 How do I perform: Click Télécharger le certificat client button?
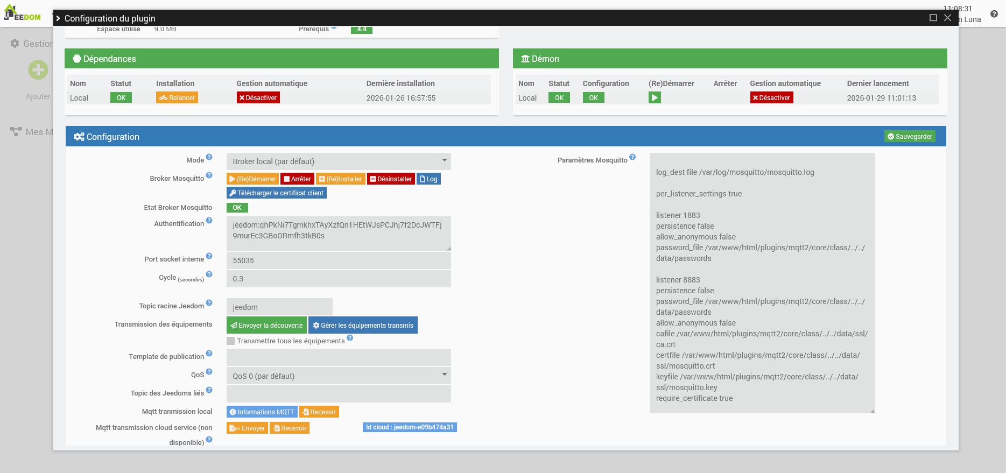coord(277,193)
